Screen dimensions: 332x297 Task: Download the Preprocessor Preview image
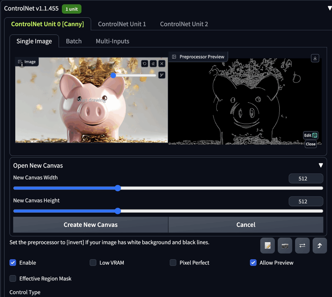click(x=315, y=58)
